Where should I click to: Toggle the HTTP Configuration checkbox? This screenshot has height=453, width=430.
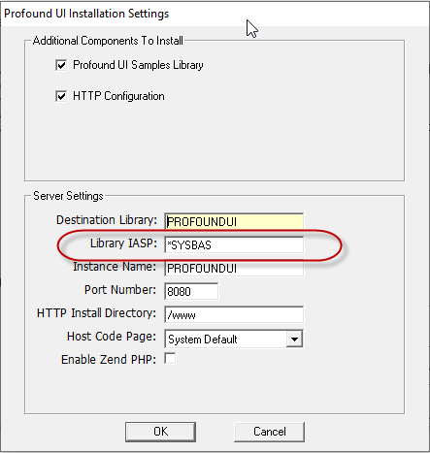pos(61,96)
